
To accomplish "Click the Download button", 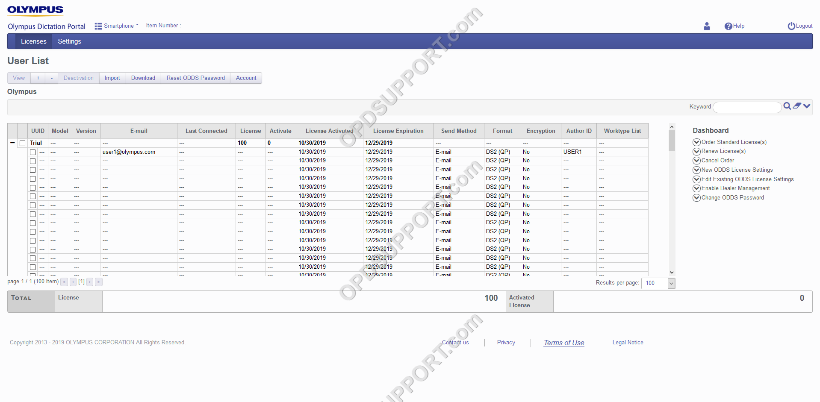I will [x=143, y=78].
